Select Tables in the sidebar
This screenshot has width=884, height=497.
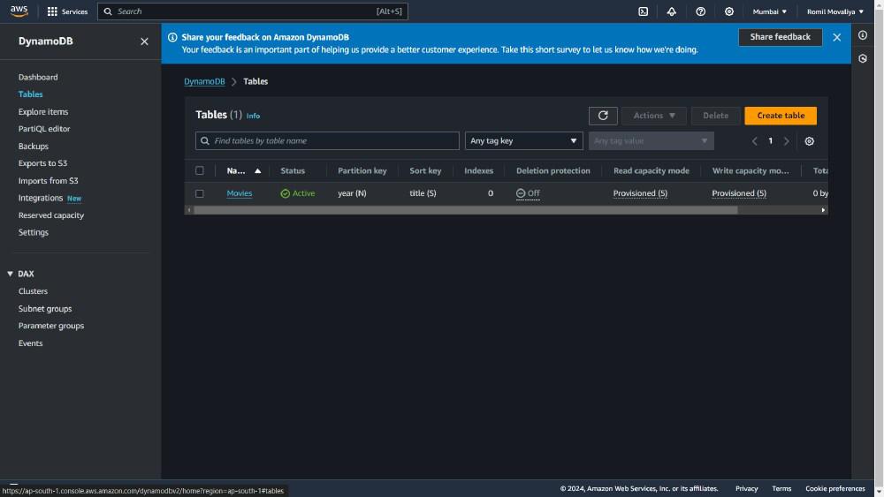click(30, 94)
